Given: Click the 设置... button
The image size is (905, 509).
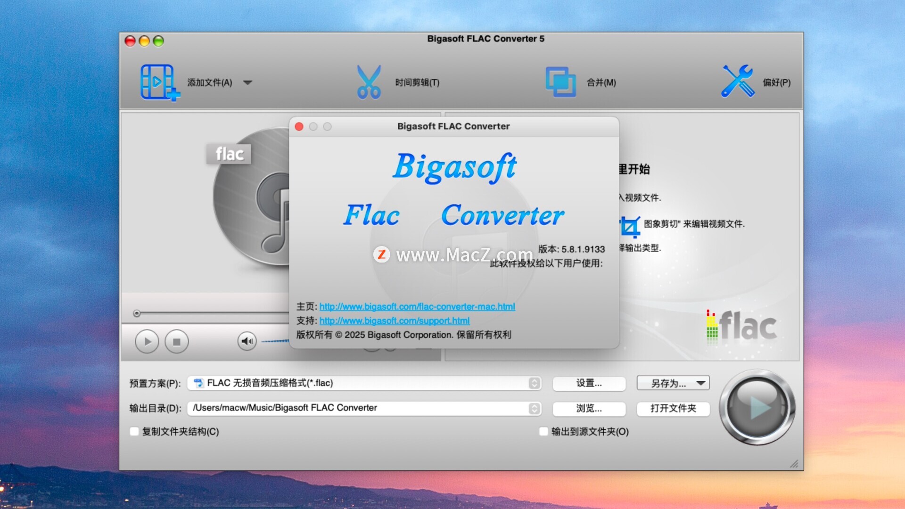Looking at the screenshot, I should pyautogui.click(x=589, y=383).
